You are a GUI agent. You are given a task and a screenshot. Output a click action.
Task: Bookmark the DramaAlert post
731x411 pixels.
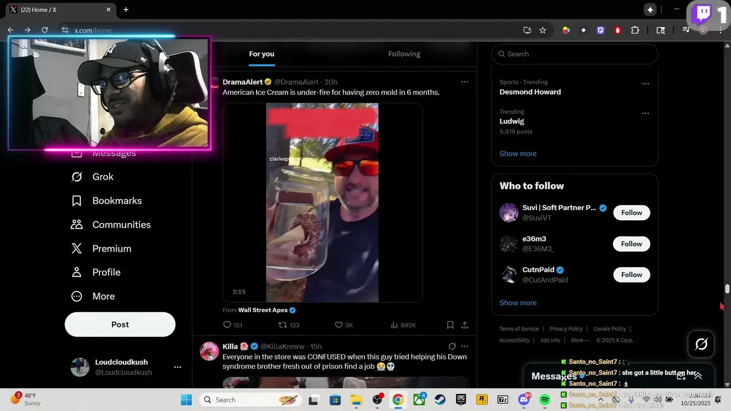[x=450, y=325]
